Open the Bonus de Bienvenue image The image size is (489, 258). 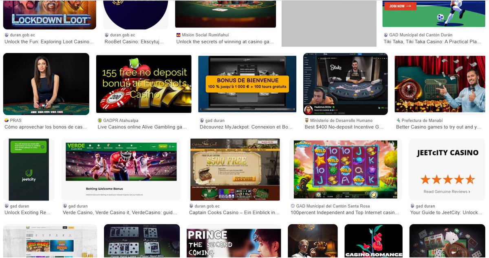[247, 84]
